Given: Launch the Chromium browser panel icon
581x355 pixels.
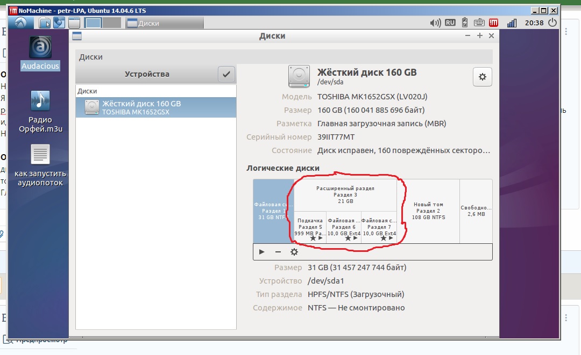Looking at the screenshot, I should [59, 23].
